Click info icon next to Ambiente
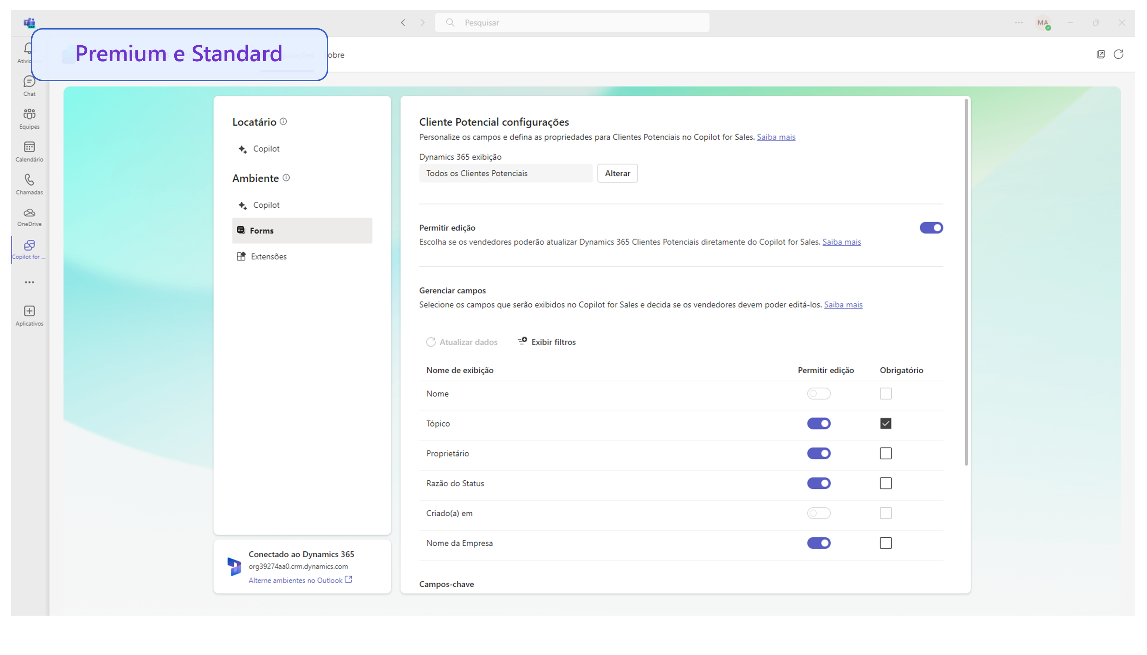The height and width of the screenshot is (655, 1147). [286, 178]
